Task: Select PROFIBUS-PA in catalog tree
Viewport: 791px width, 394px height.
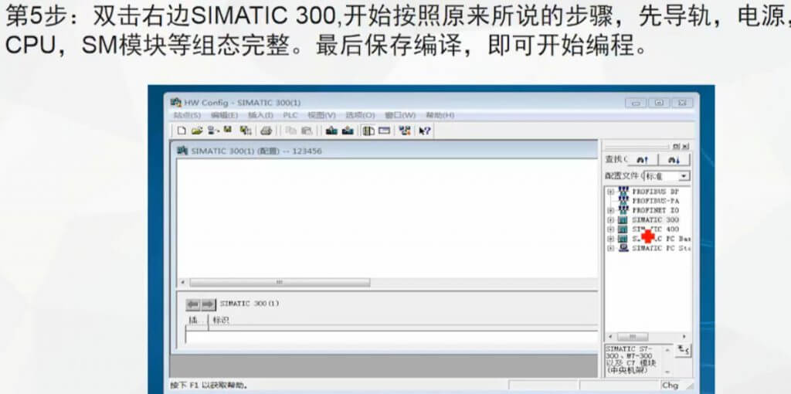Action: click(x=655, y=201)
